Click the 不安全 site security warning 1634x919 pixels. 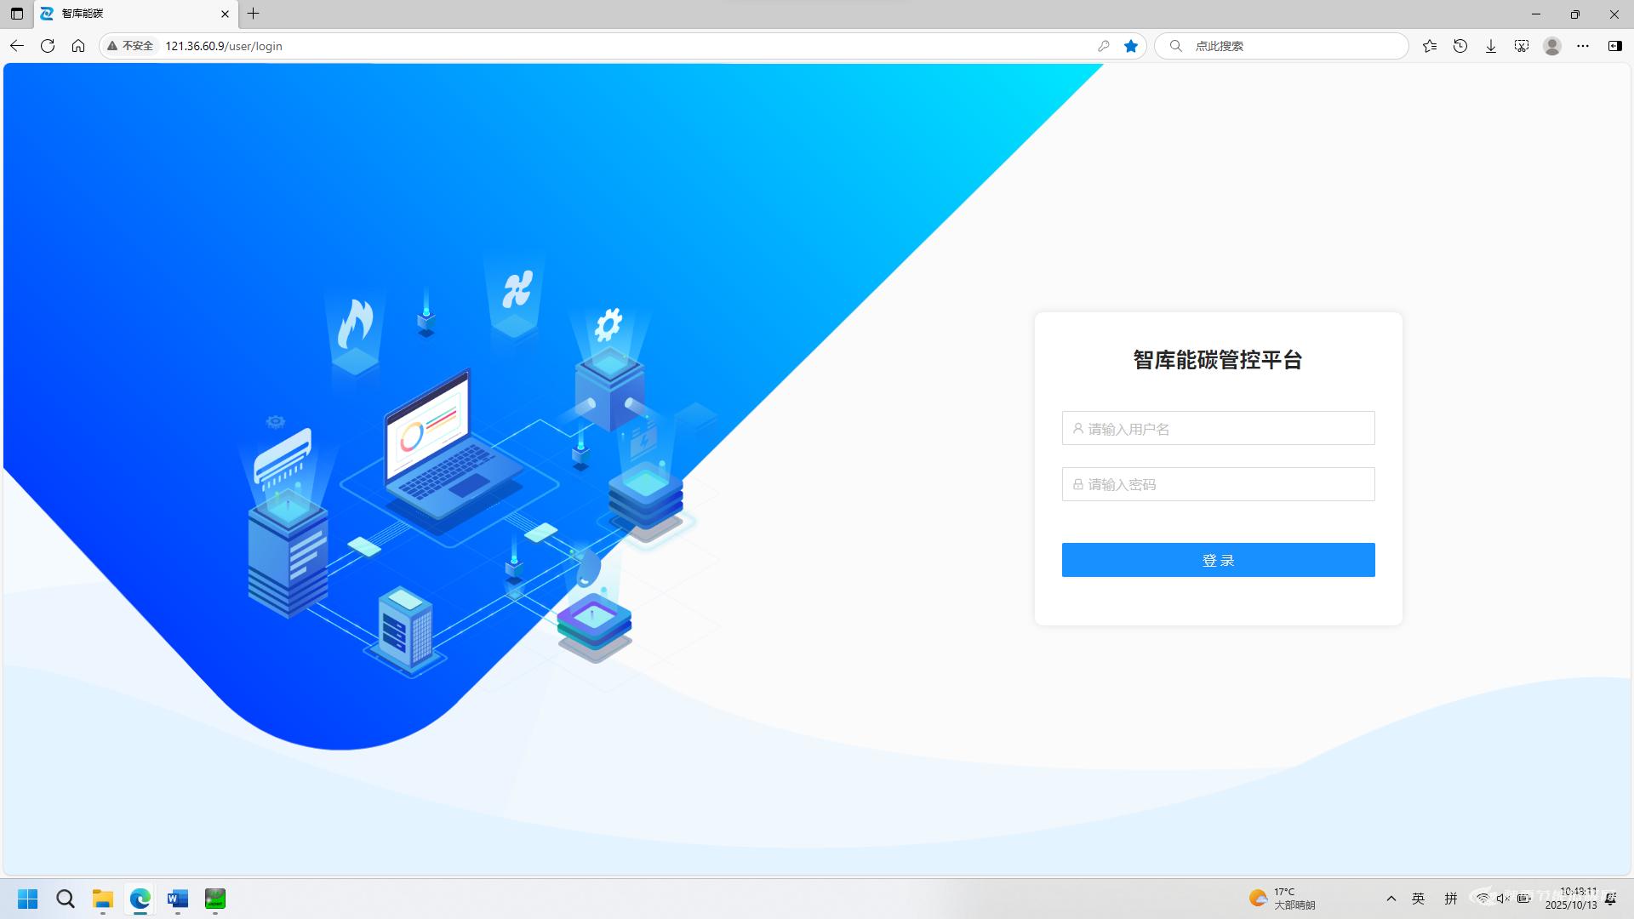click(x=130, y=46)
